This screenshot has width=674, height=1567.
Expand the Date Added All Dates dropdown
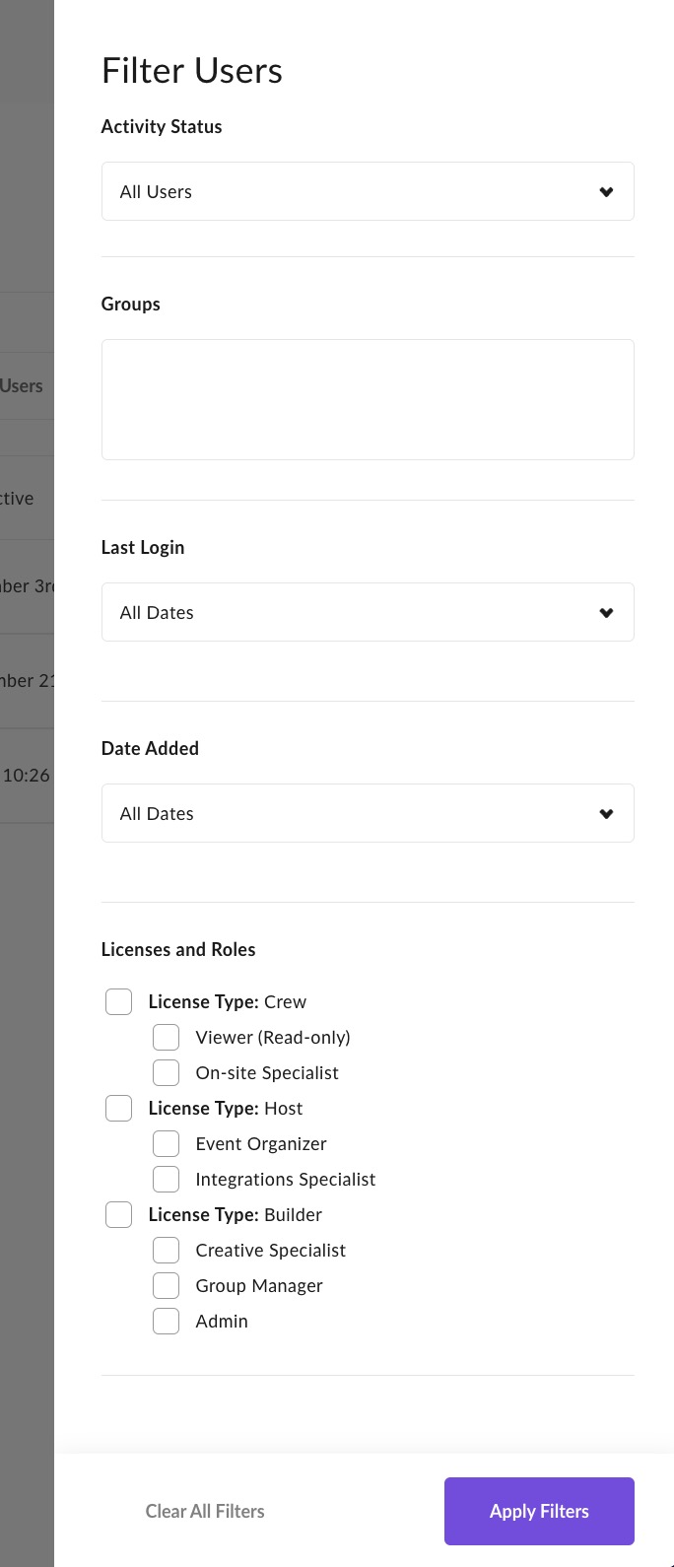[x=368, y=813]
